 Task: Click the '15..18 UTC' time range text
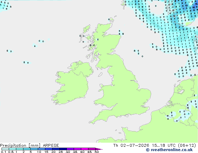(164, 146)
